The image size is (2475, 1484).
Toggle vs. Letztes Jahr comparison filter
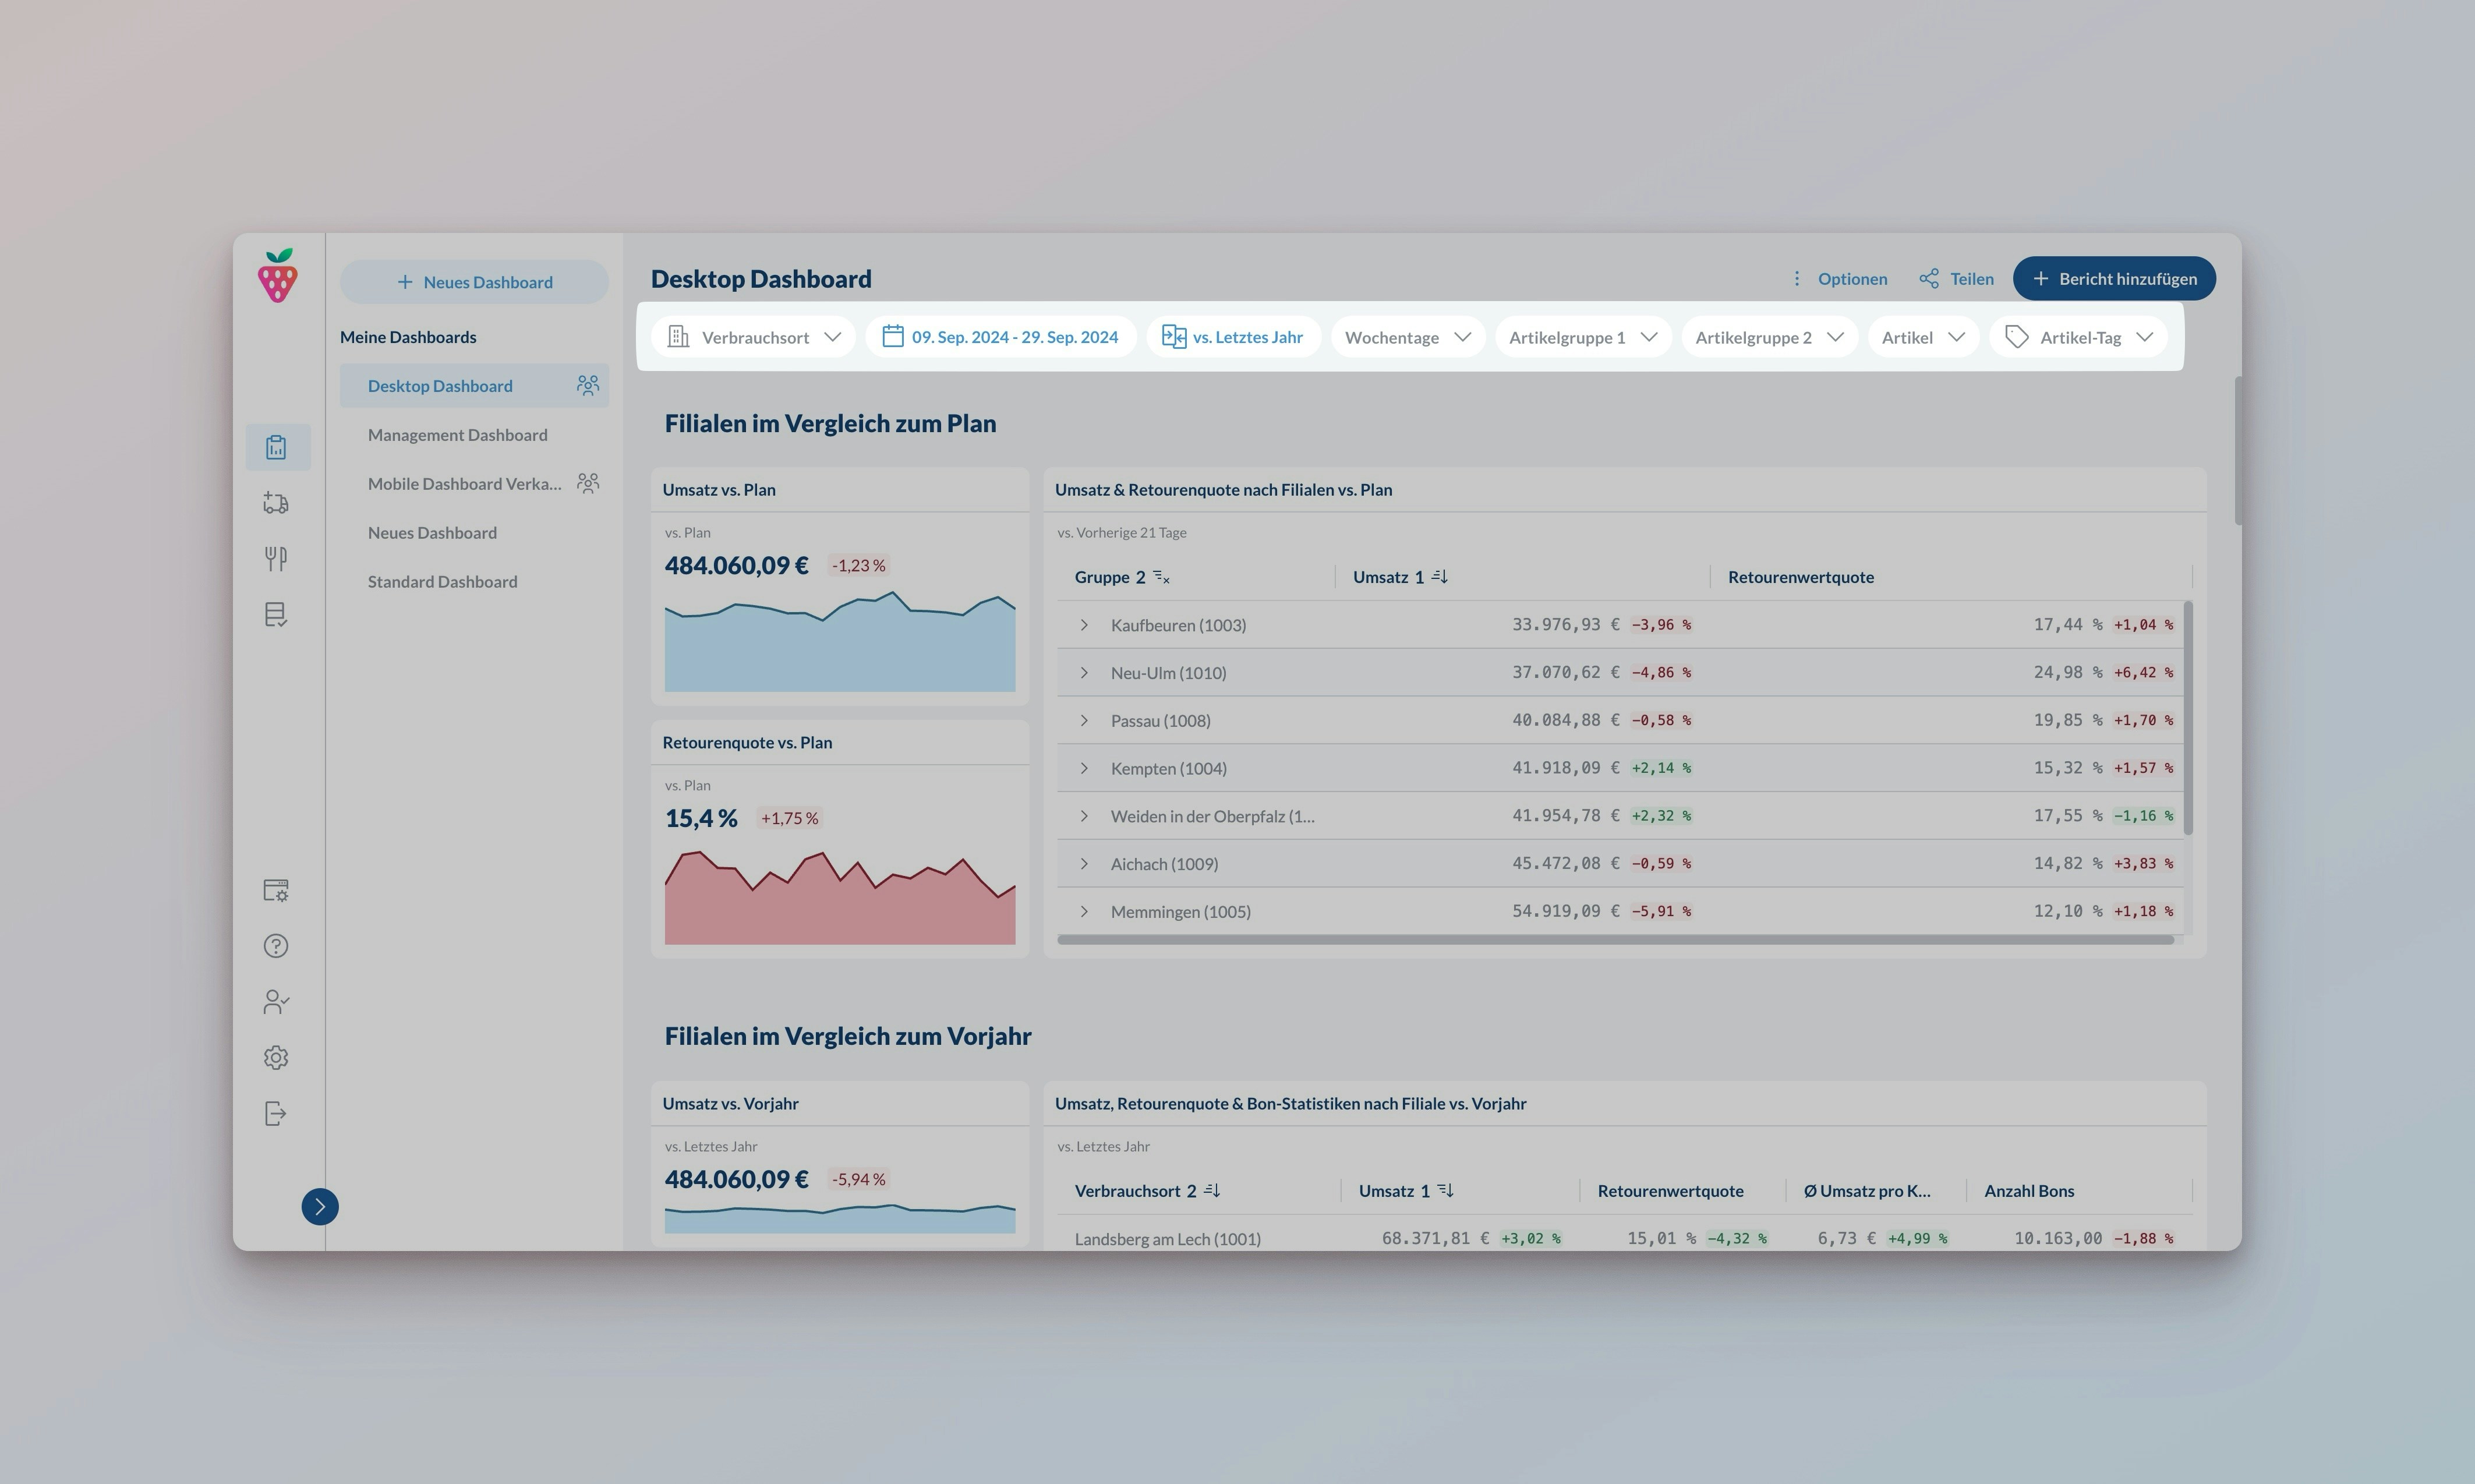1232,337
